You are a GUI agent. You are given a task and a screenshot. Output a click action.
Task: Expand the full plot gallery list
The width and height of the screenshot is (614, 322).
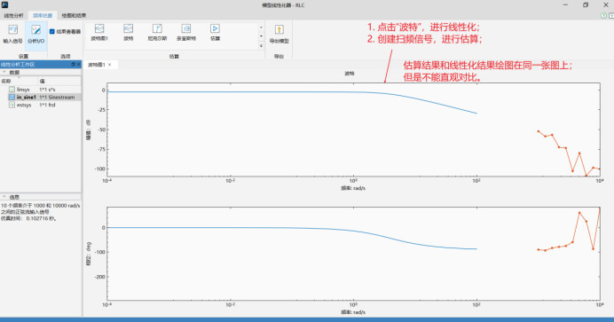coord(261,46)
